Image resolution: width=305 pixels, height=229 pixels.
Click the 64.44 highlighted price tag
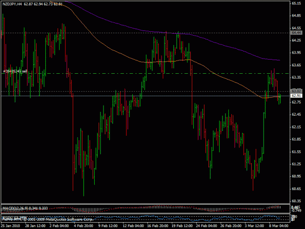pos(296,33)
